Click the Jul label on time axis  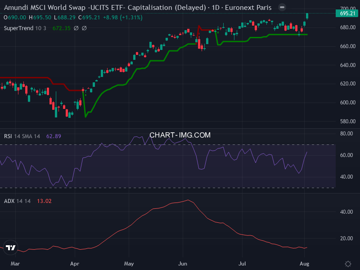[x=242, y=264]
